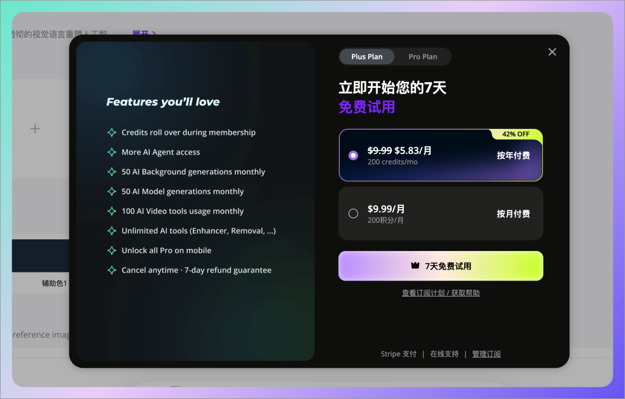This screenshot has width=625, height=399.
Task: Click star icon beside Unlimited AI tools
Action: (x=112, y=231)
